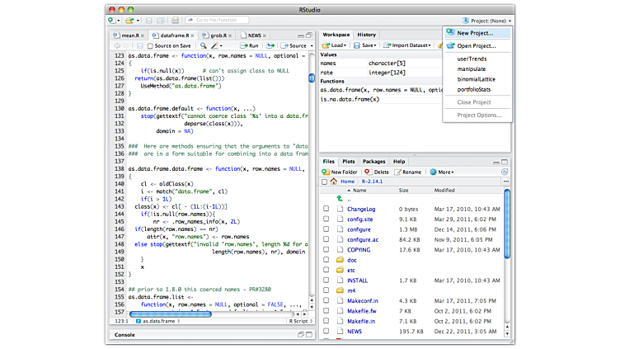Click the editor horizontal scrollbar thumb
Image resolution: width=620 pixels, height=349 pixels.
pos(170,313)
